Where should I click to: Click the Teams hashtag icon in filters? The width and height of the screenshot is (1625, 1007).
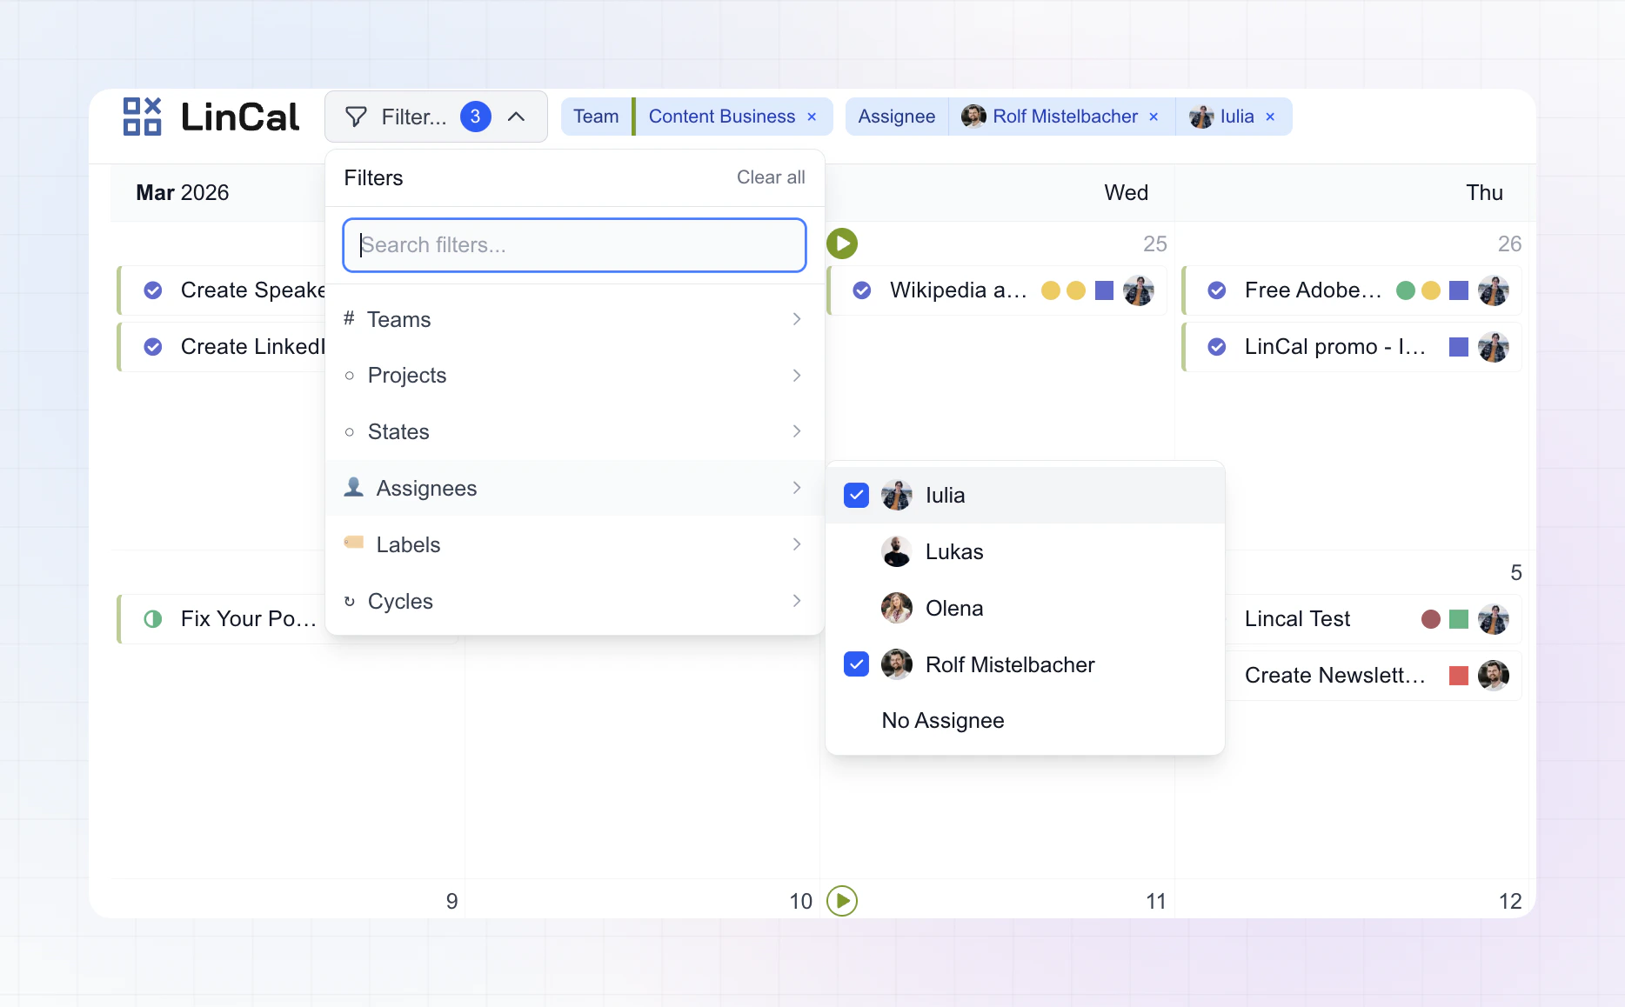[349, 319]
